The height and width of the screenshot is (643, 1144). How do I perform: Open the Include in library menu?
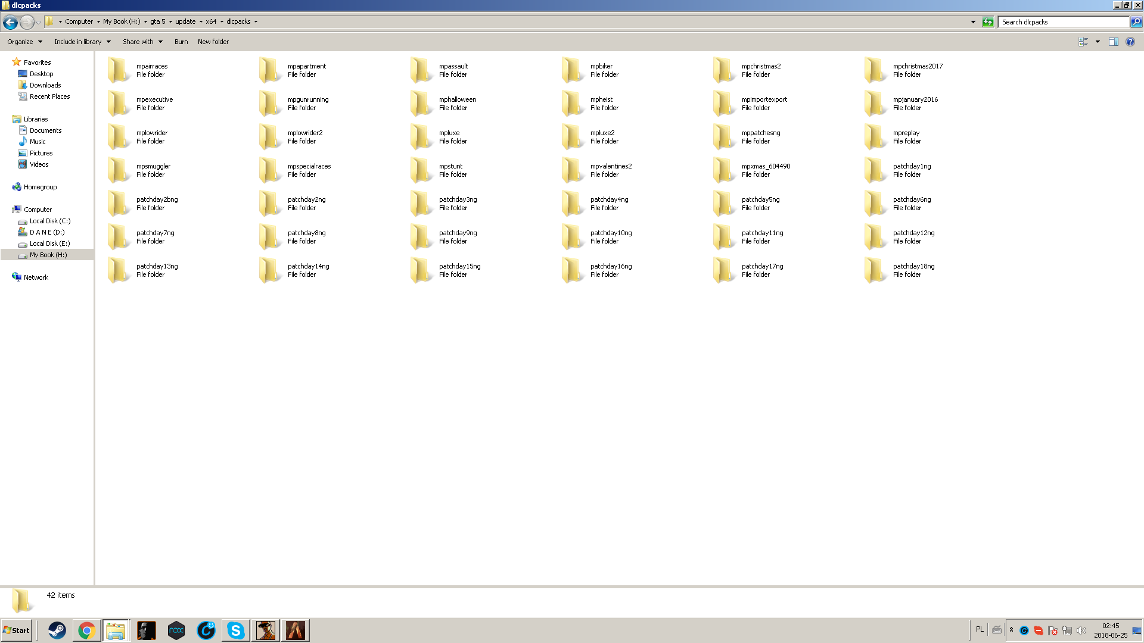pyautogui.click(x=82, y=42)
